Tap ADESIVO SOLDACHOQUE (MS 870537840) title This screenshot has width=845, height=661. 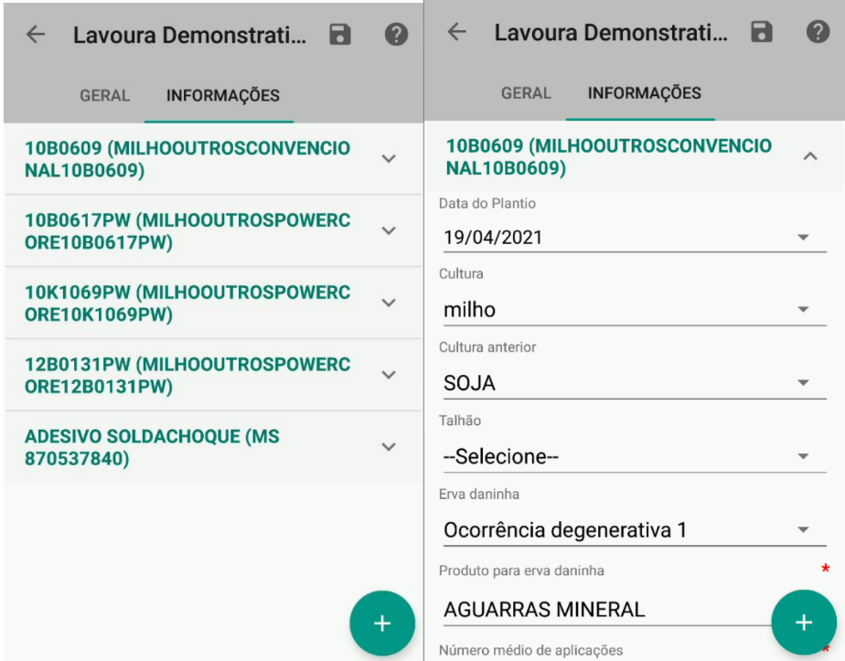[x=152, y=447]
